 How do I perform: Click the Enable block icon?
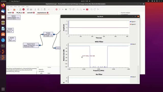click(x=78, y=9)
